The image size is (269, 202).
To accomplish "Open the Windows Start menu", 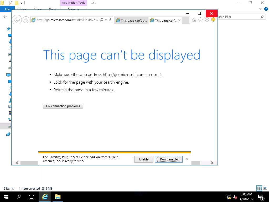I will coord(6,197).
